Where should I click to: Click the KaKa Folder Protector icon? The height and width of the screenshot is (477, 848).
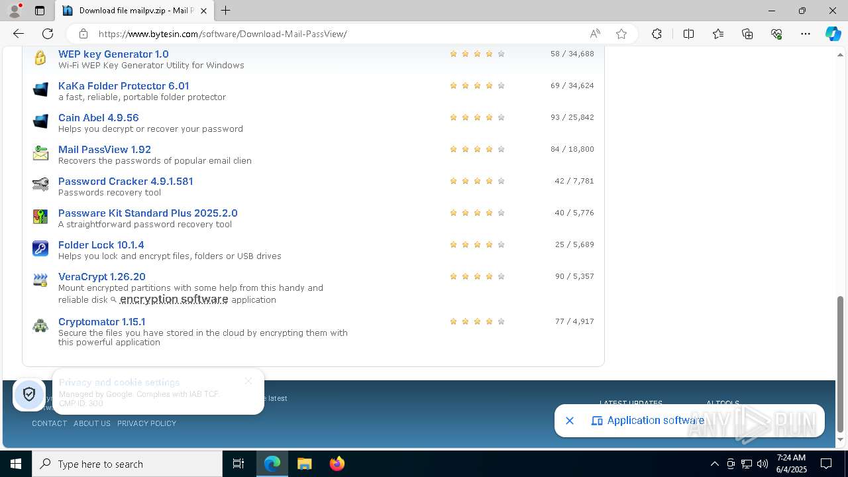(x=40, y=89)
